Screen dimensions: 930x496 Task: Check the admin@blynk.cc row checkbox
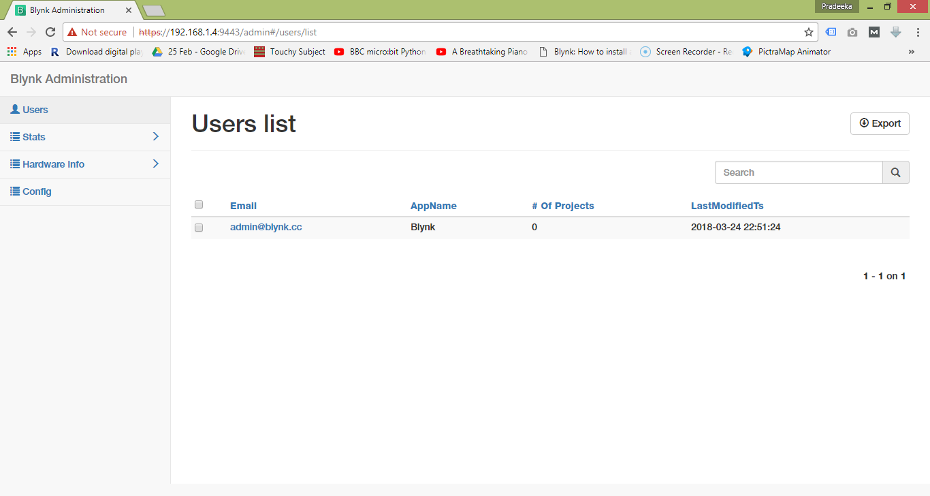pyautogui.click(x=199, y=228)
